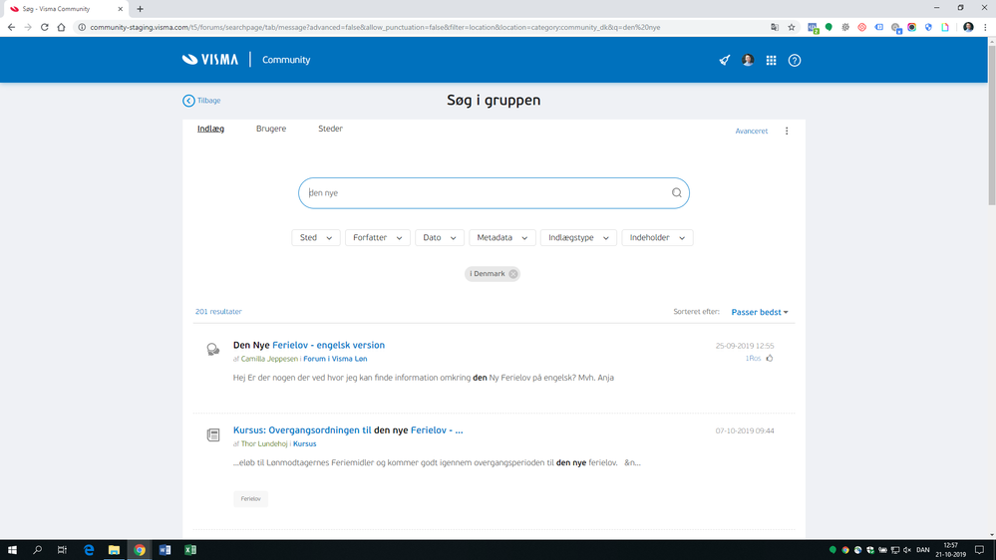
Task: Go to browser home page icon
Action: click(x=61, y=27)
